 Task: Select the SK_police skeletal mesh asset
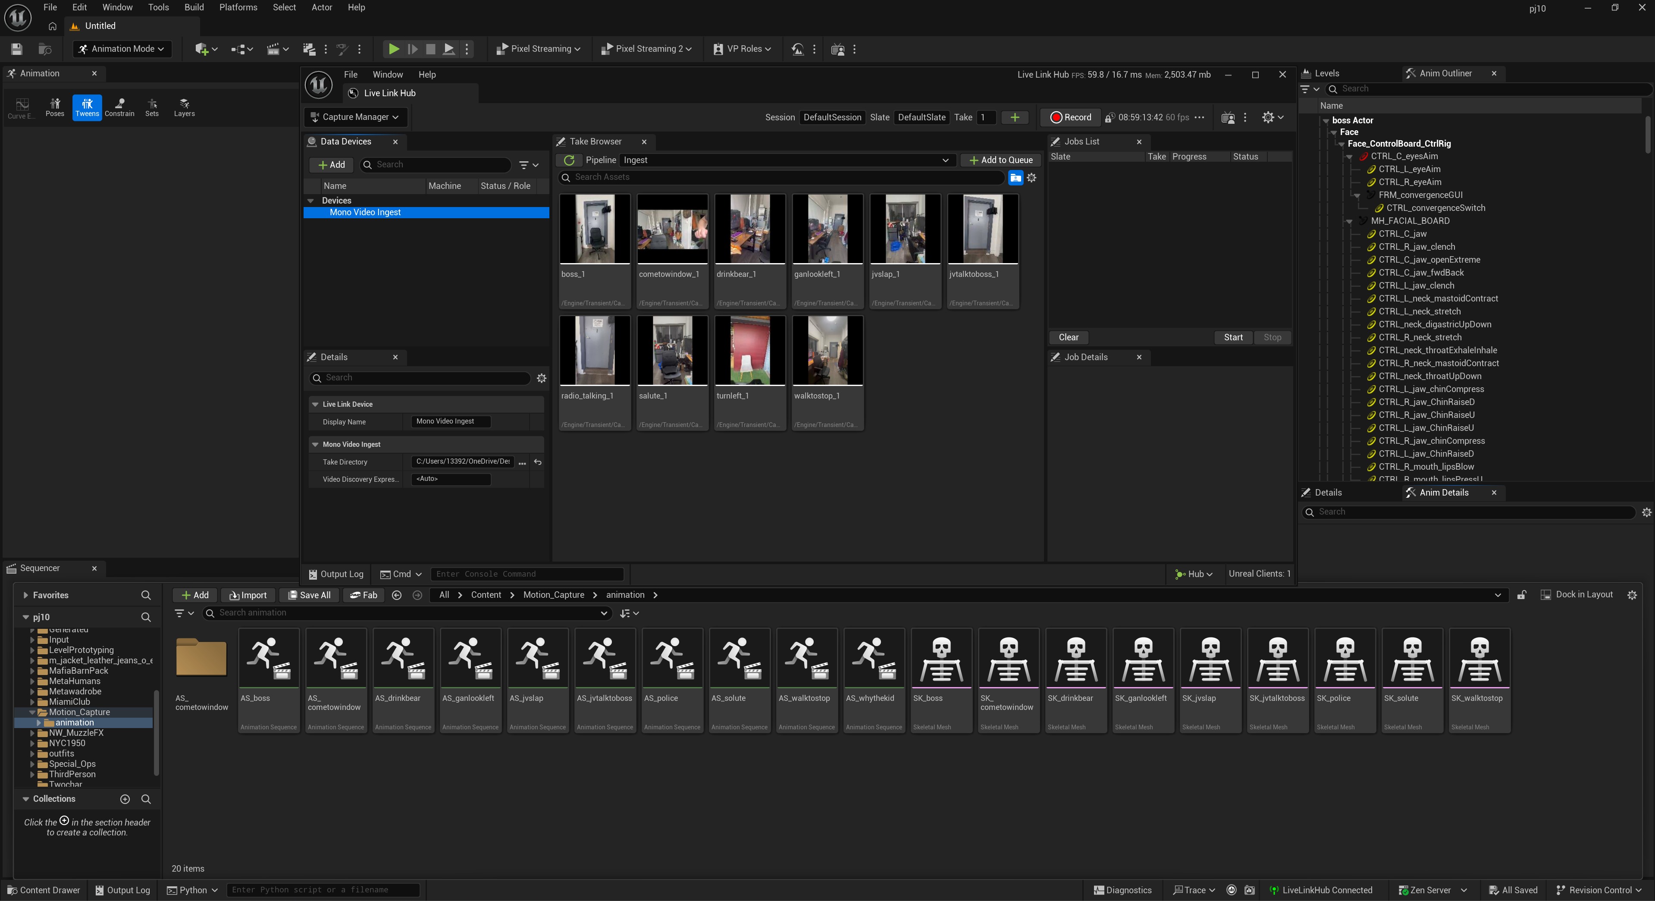[x=1345, y=681]
